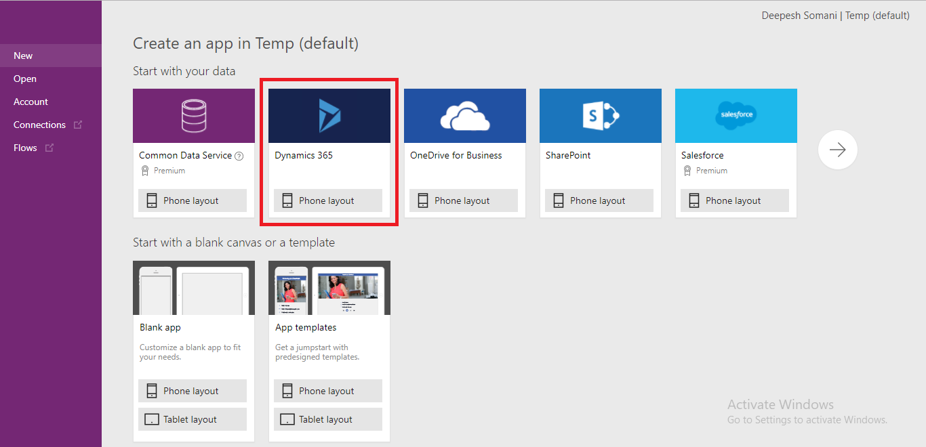This screenshot has width=926, height=447.
Task: Click the external link icon next to Connections
Action: (x=78, y=125)
